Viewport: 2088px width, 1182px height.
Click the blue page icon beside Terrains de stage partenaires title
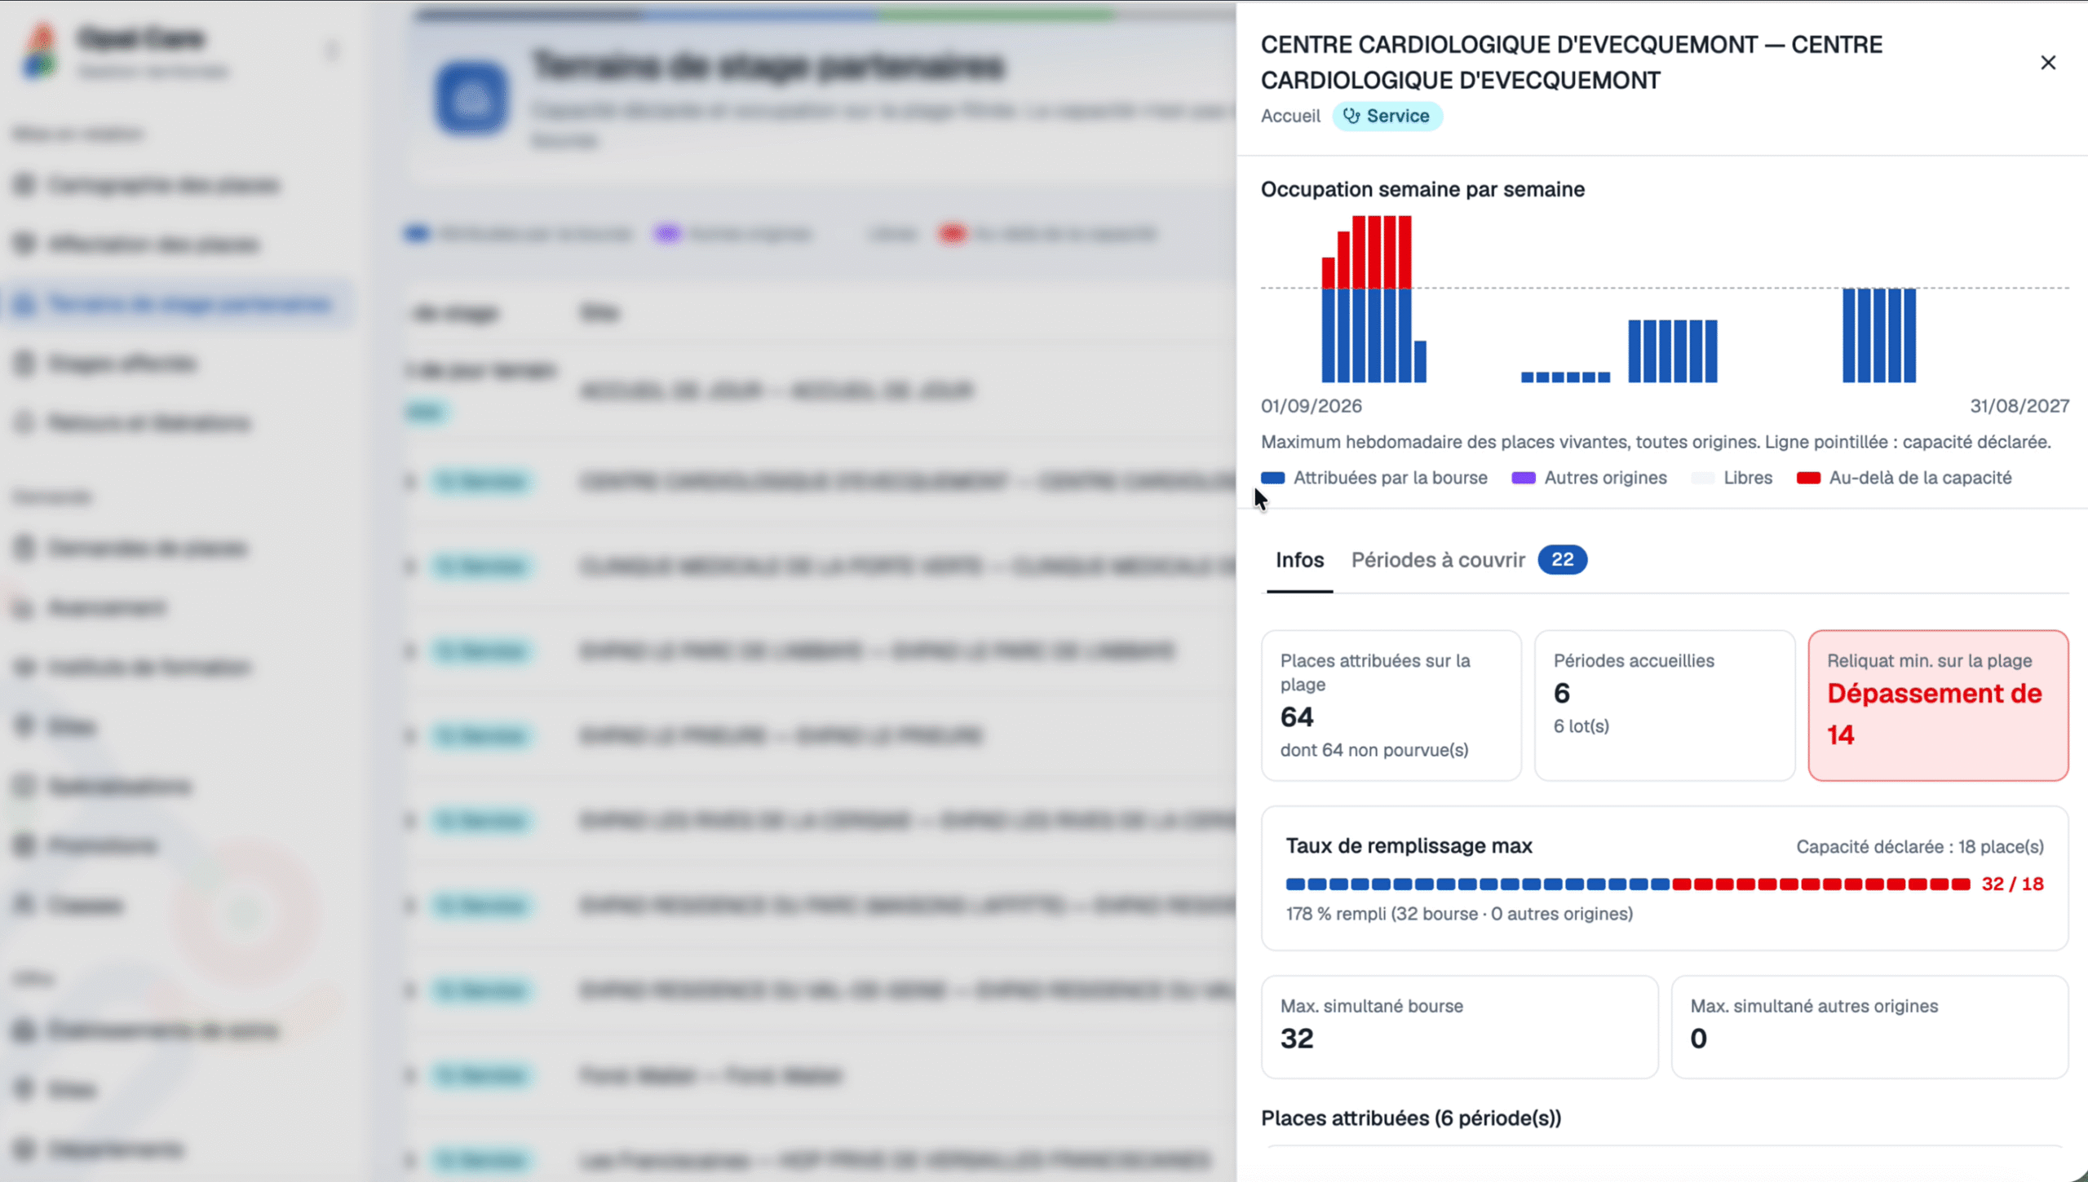coord(471,99)
